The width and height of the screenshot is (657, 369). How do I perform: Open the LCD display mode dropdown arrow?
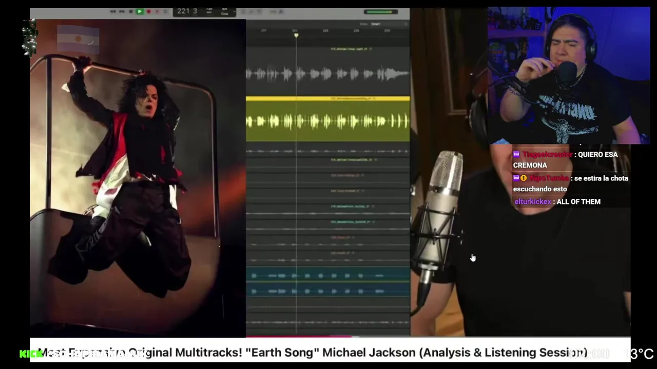[234, 11]
